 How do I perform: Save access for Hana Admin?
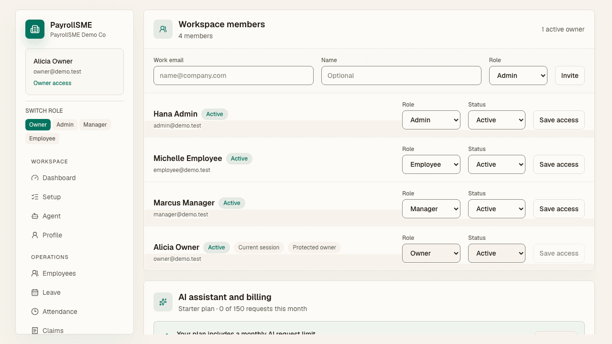pyautogui.click(x=559, y=120)
